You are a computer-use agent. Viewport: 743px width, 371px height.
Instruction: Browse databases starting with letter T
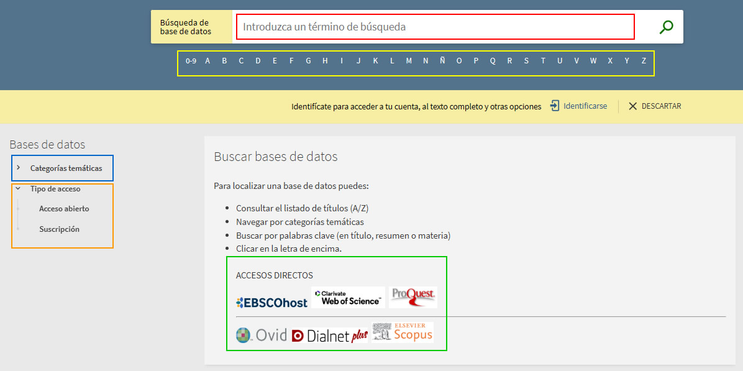pyautogui.click(x=543, y=61)
